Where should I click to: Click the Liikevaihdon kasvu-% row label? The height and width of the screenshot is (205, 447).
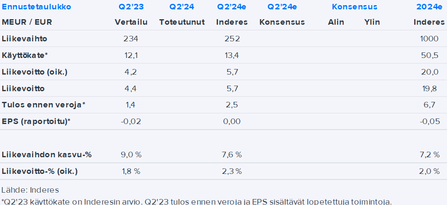pyautogui.click(x=47, y=155)
